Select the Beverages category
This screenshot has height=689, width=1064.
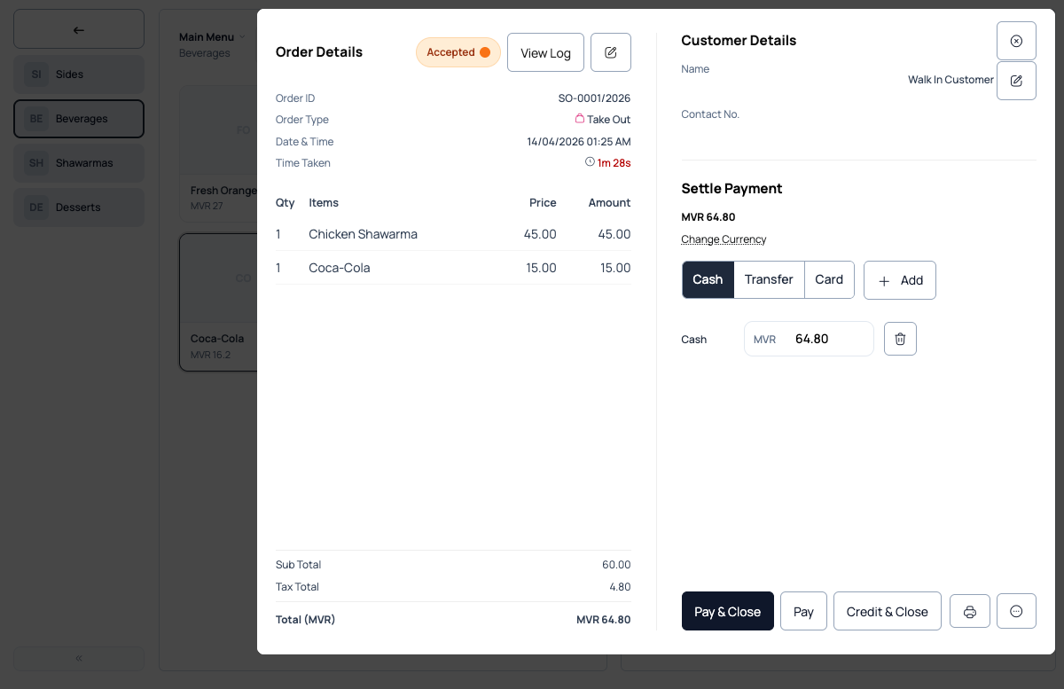[x=79, y=119]
